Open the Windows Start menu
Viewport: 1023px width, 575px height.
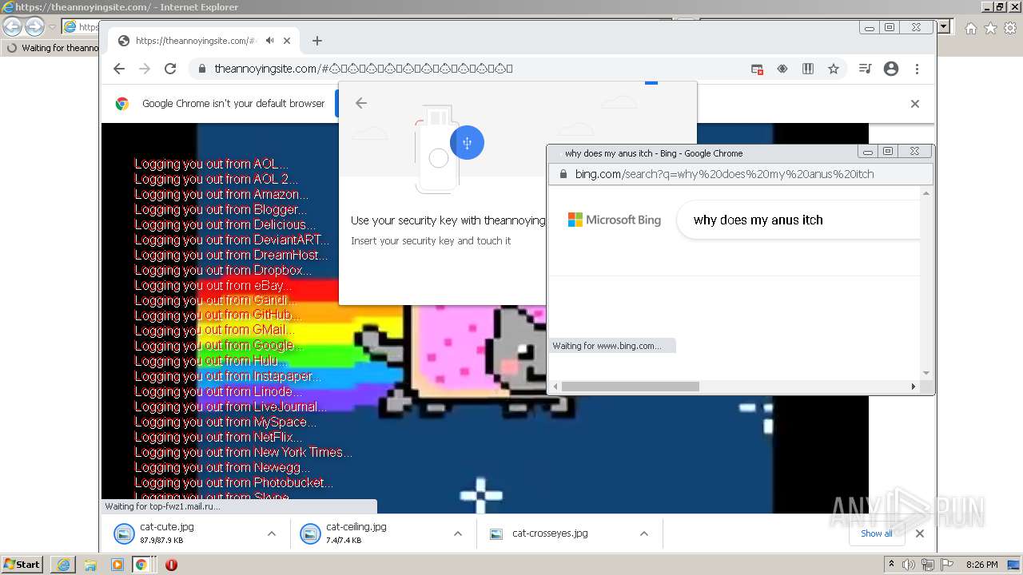click(x=22, y=565)
